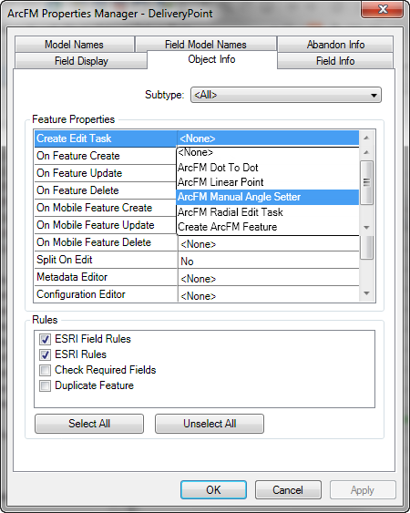Screen dimensions: 410x513
Task: Click the Select All button
Action: point(89,424)
